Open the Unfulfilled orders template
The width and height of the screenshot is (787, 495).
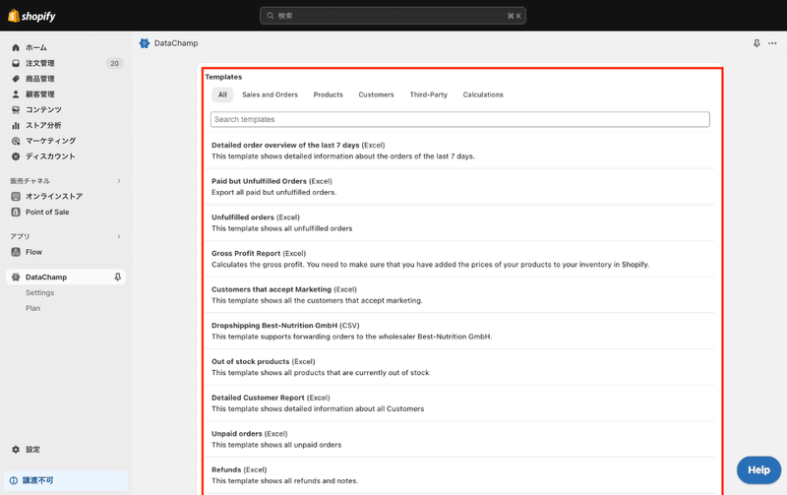tap(459, 223)
